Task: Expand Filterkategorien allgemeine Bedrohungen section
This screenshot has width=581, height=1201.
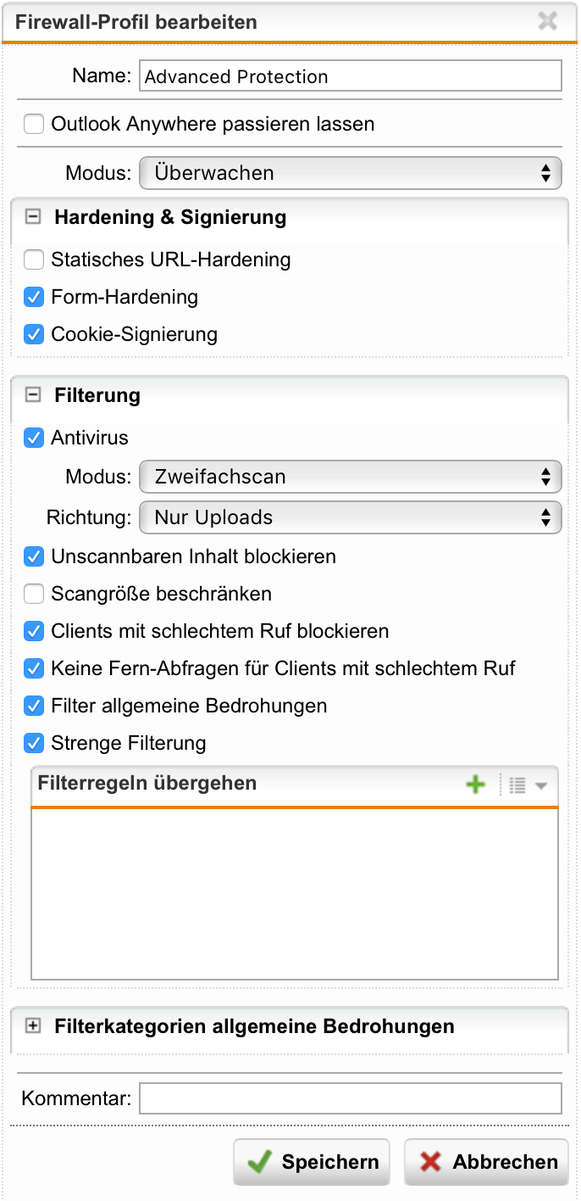Action: pos(33,1026)
